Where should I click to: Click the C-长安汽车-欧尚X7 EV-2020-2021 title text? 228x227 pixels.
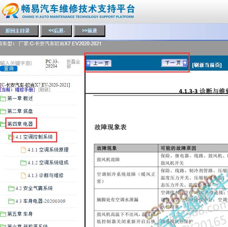coord(35,85)
